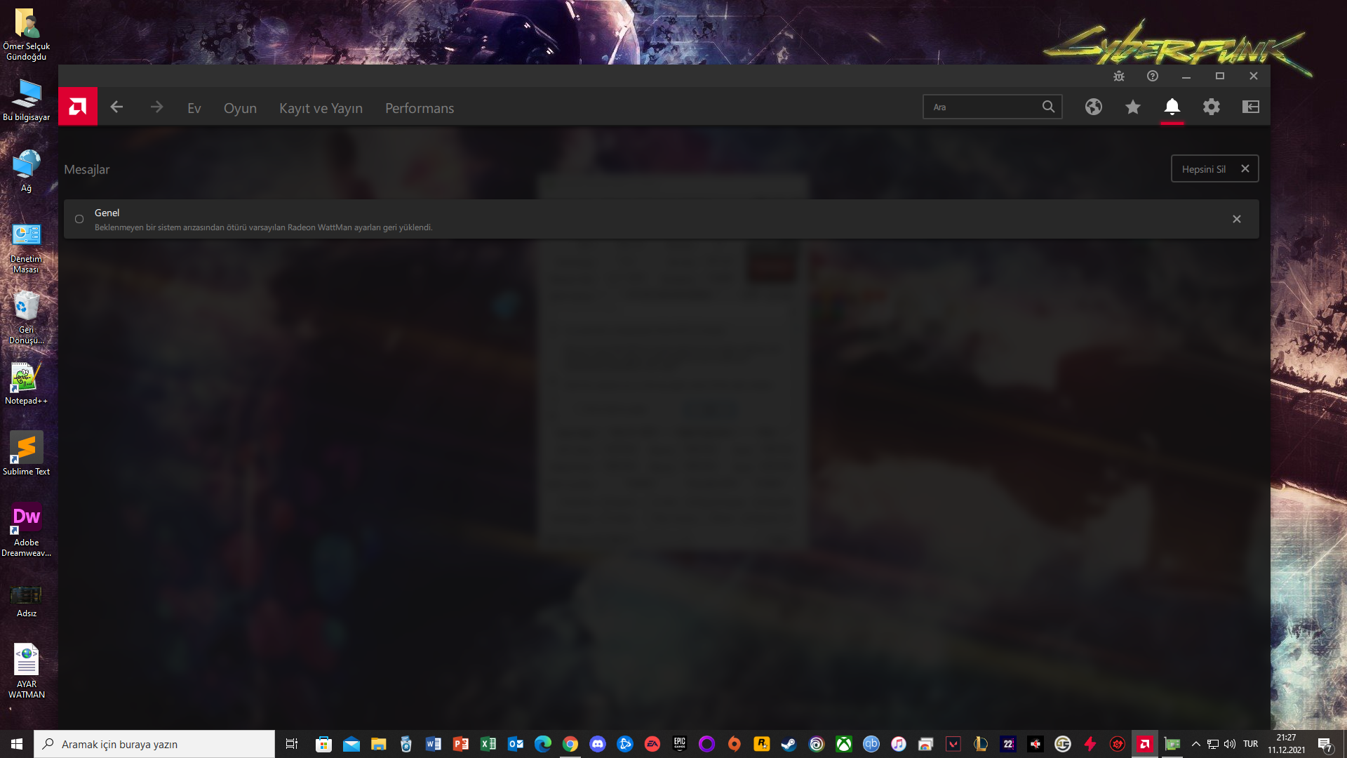Switch to the Performans tab
The width and height of the screenshot is (1347, 758).
click(420, 108)
